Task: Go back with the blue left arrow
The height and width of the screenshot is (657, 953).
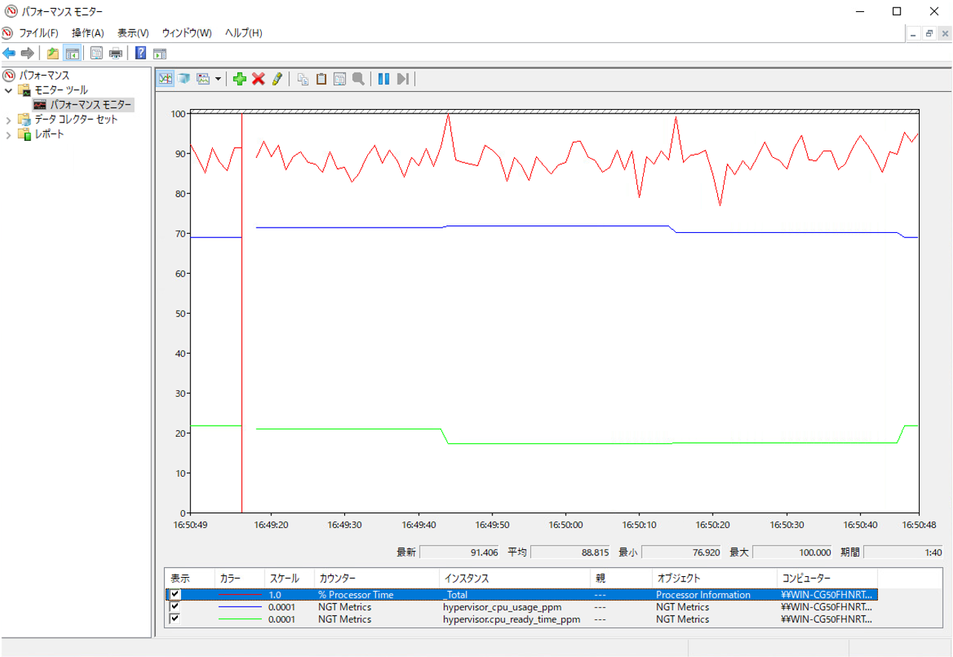Action: coord(9,53)
